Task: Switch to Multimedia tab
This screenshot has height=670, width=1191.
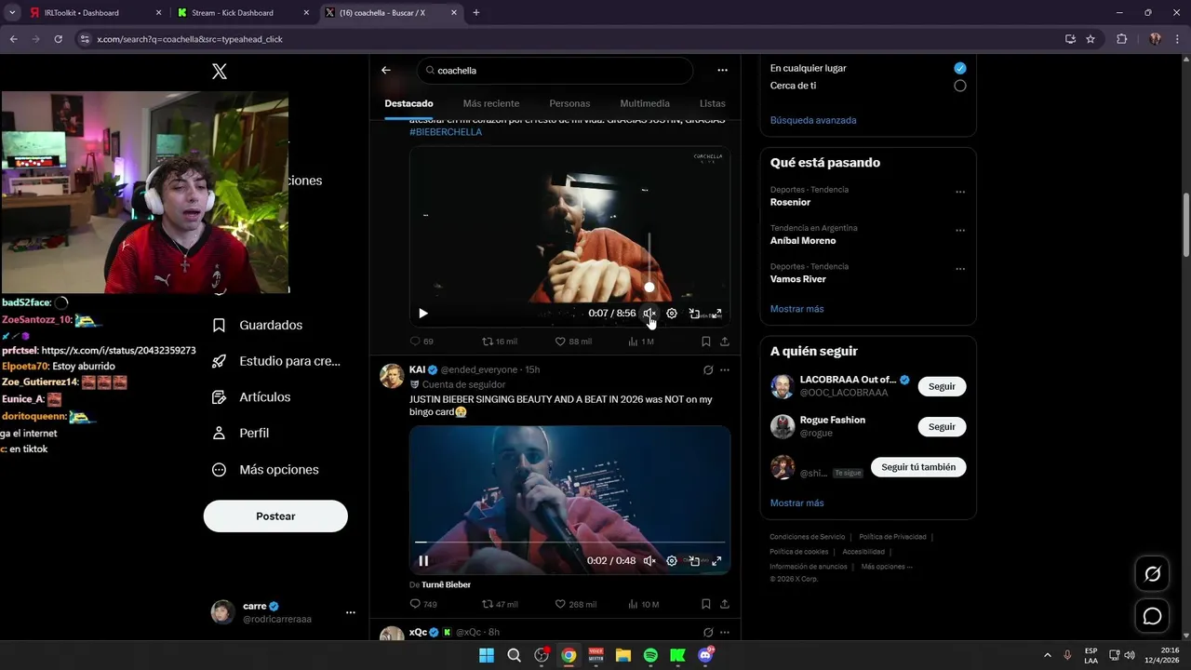Action: click(x=645, y=103)
